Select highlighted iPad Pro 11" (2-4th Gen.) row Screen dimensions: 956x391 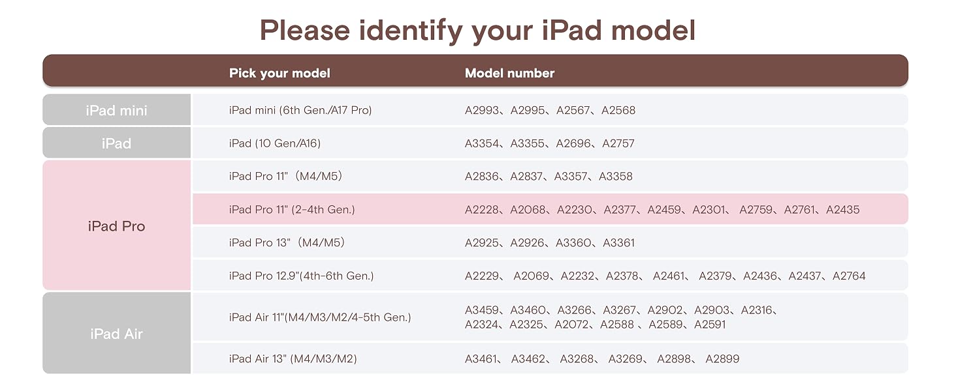(550, 209)
